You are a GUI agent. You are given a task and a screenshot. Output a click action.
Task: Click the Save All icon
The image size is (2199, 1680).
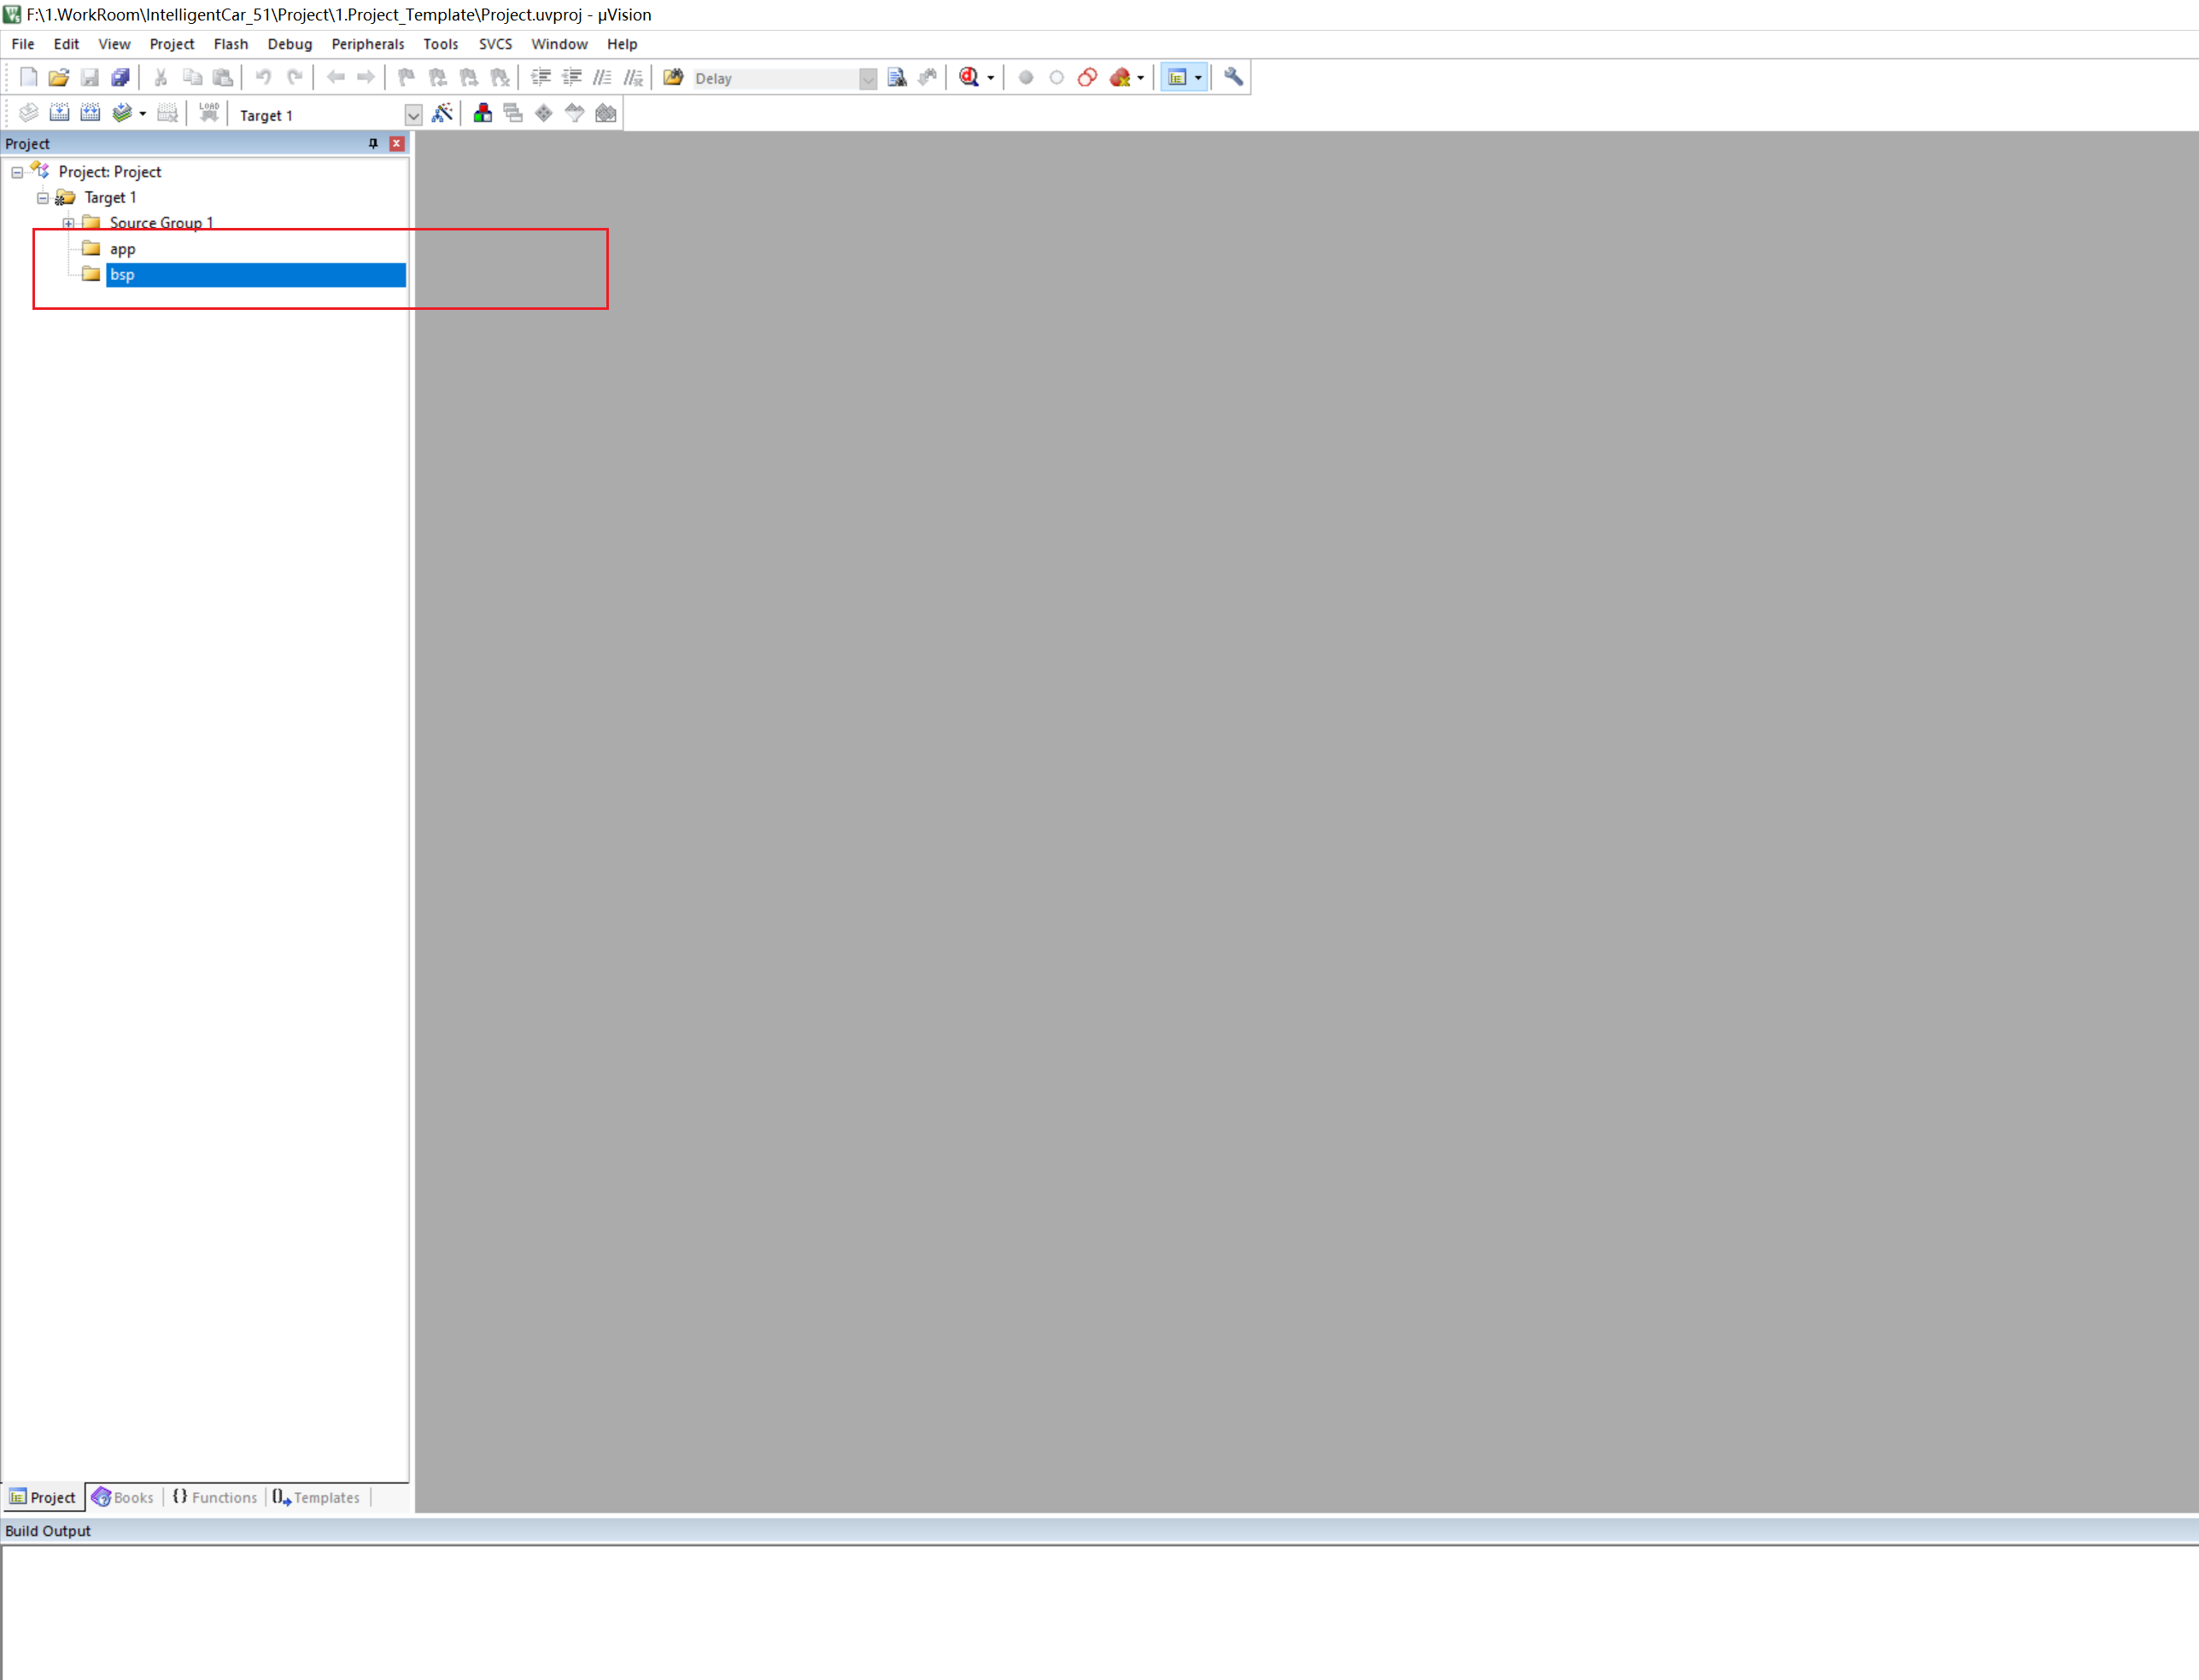(x=120, y=77)
